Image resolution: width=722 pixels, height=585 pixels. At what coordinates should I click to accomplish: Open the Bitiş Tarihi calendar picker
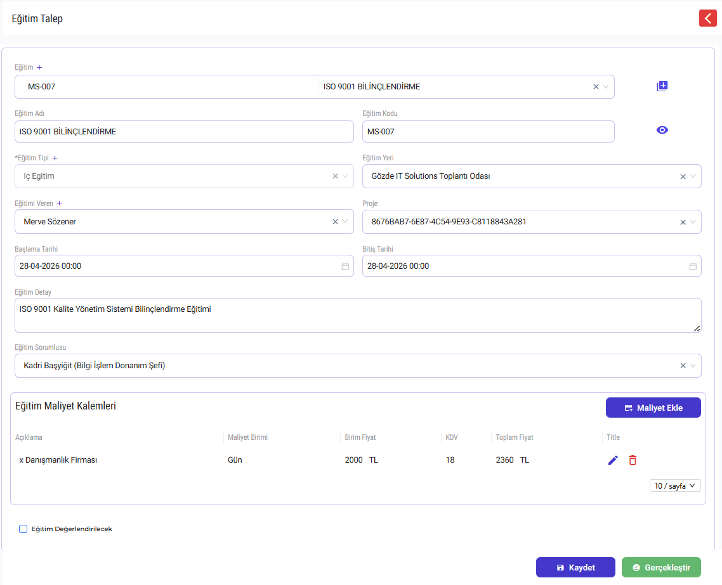click(693, 266)
